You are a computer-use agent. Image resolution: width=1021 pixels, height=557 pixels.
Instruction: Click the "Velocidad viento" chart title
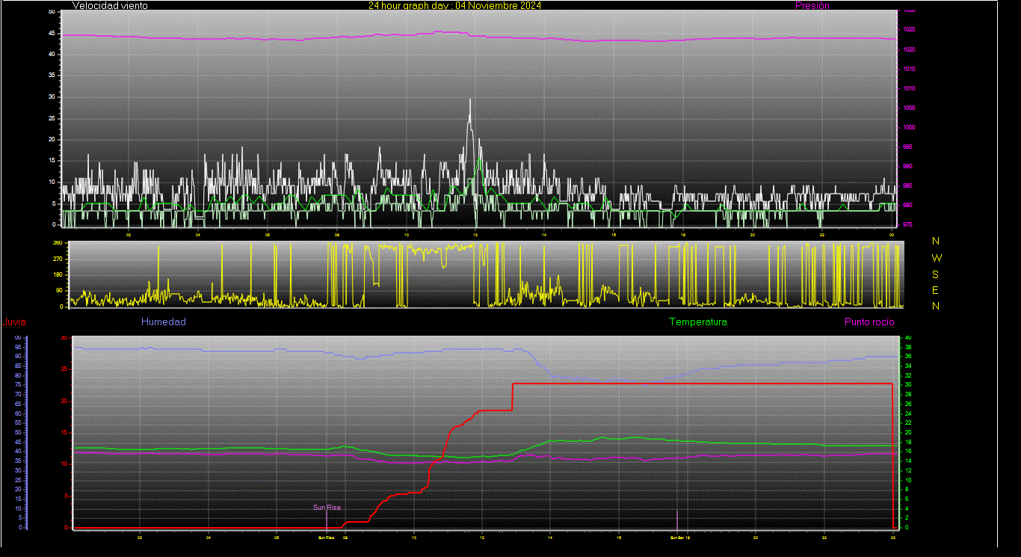tap(110, 5)
